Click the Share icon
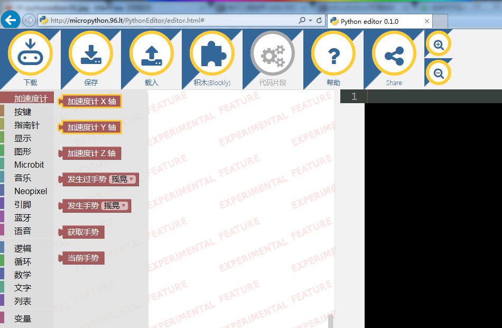 pos(394,53)
